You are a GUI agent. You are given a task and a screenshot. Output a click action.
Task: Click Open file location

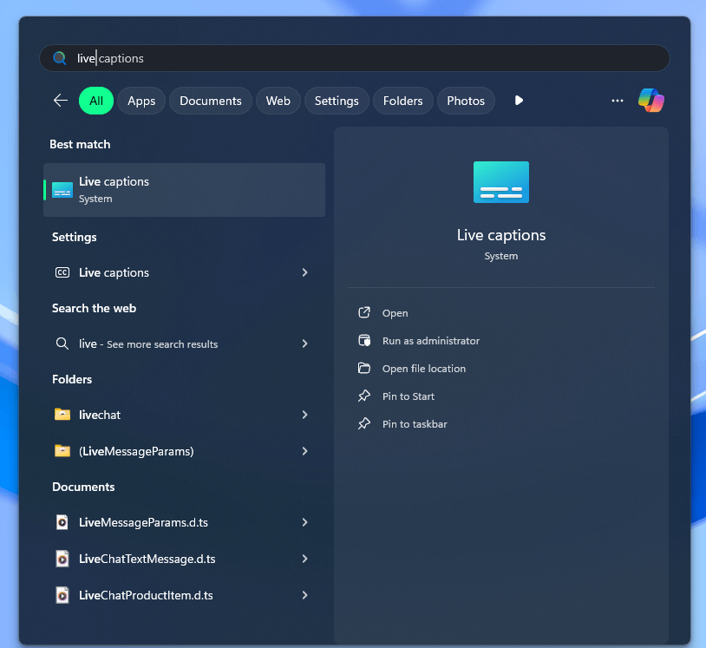pos(424,369)
